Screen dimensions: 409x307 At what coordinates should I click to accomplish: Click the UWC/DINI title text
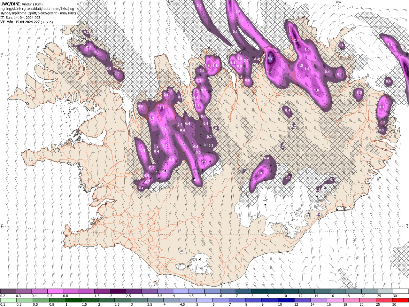point(10,4)
